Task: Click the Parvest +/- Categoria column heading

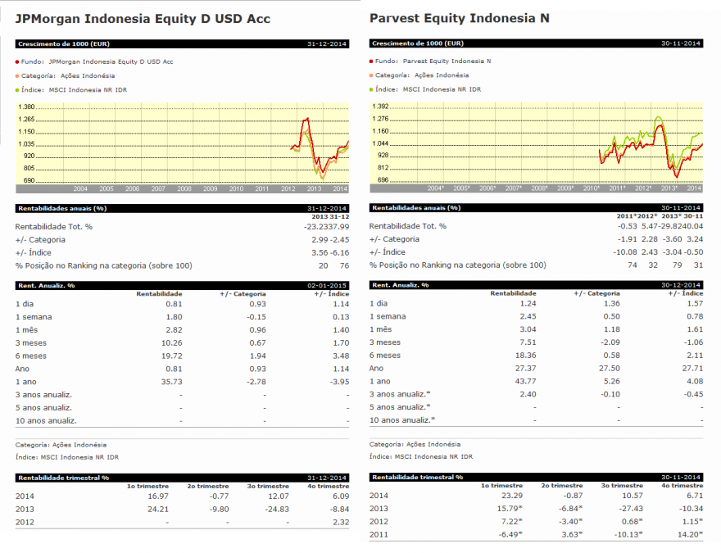Action: [596, 294]
